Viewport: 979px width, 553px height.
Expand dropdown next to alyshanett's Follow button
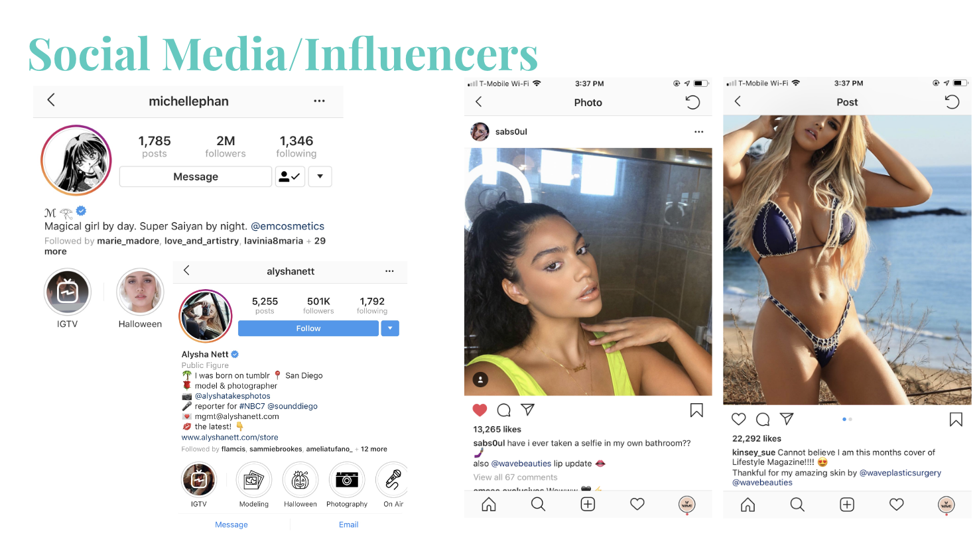click(390, 328)
